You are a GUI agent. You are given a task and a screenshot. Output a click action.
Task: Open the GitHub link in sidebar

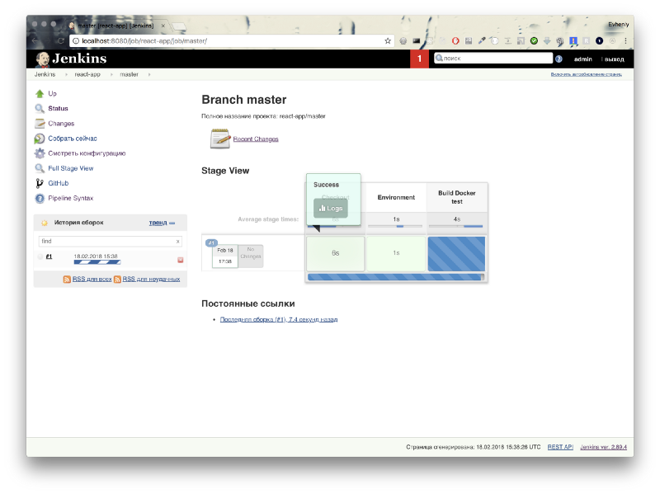click(x=58, y=183)
